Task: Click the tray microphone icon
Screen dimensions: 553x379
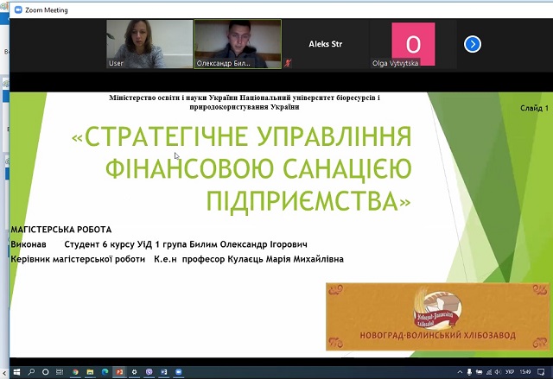Action: tap(469, 372)
